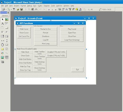123x112 pixels.
Task: Select the PictureBox control tool
Action: (7, 19)
